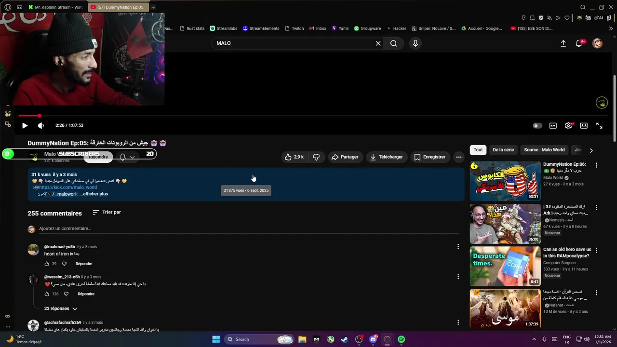Open the browser toolbar search icon
This screenshot has width=617, height=347.
[583, 7]
